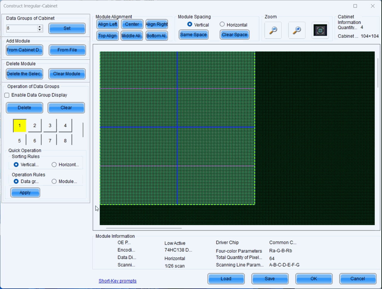The width and height of the screenshot is (382, 289).
Task: Select data group 4 box
Action: click(65, 125)
